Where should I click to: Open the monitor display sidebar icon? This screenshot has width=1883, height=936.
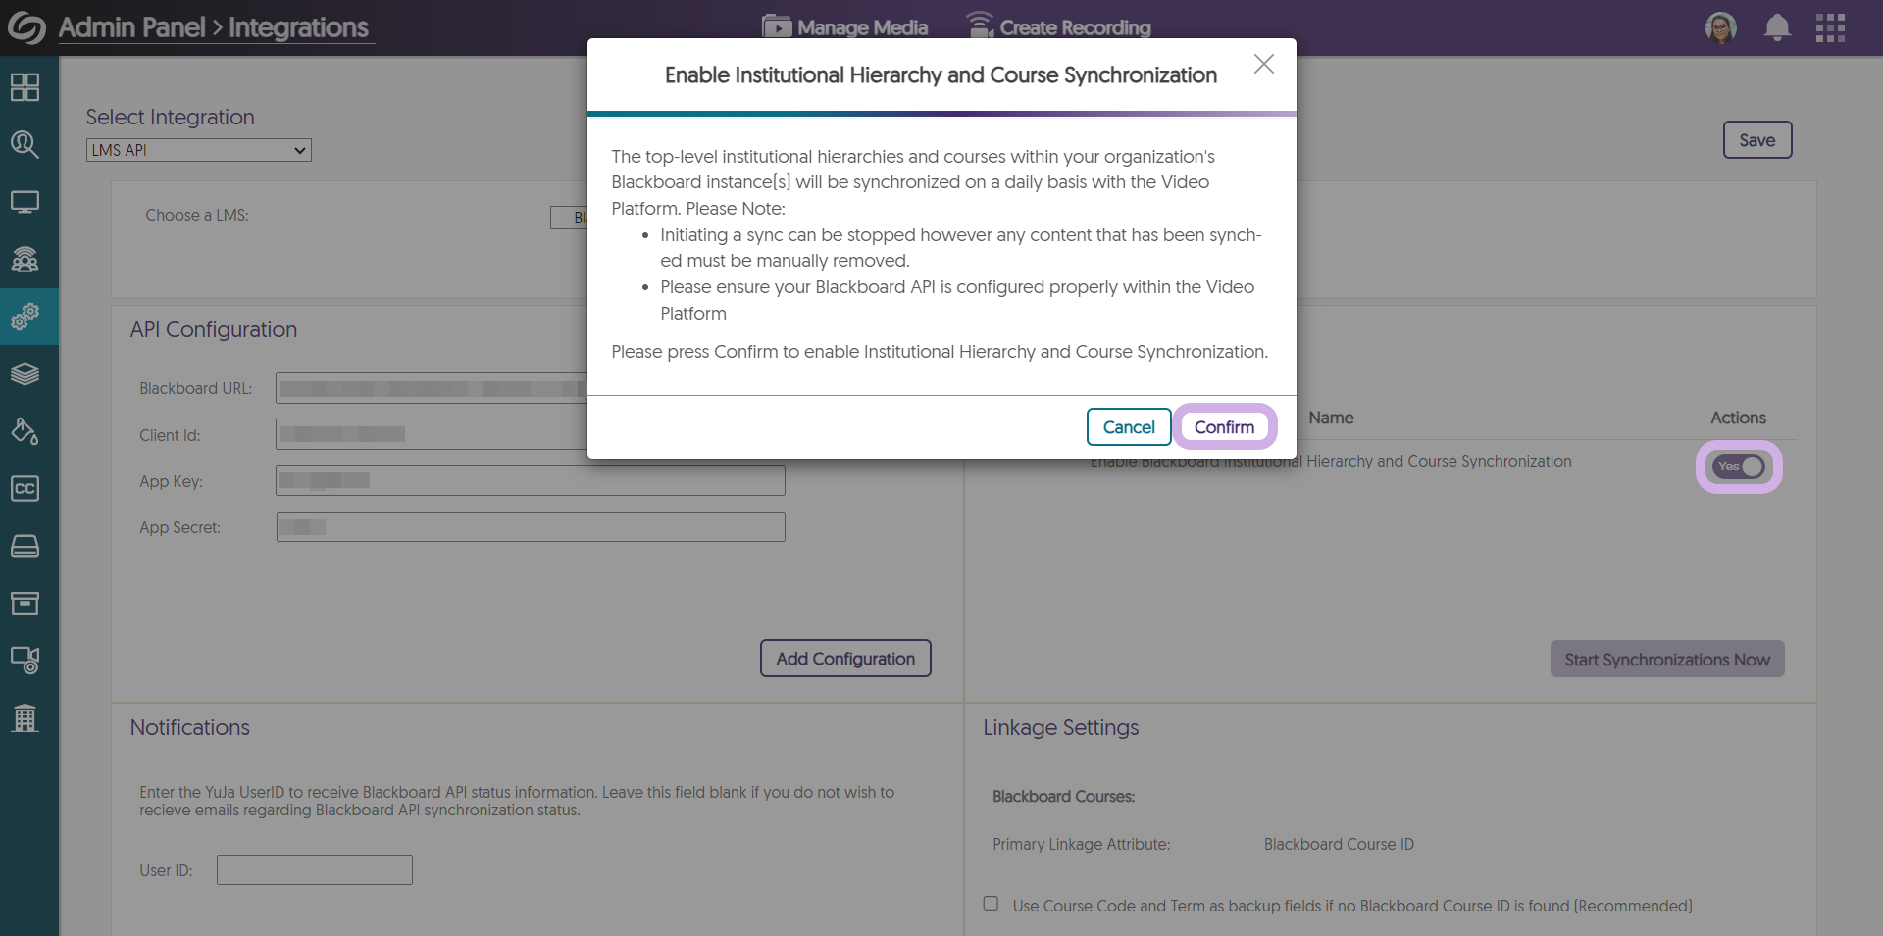[x=25, y=202]
